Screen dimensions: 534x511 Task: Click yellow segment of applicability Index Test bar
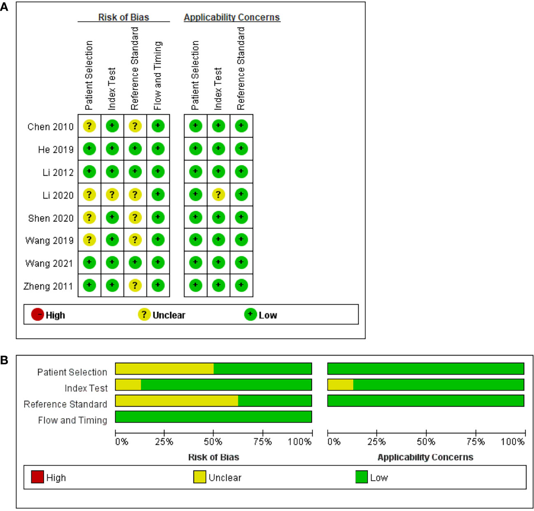pyautogui.click(x=340, y=384)
